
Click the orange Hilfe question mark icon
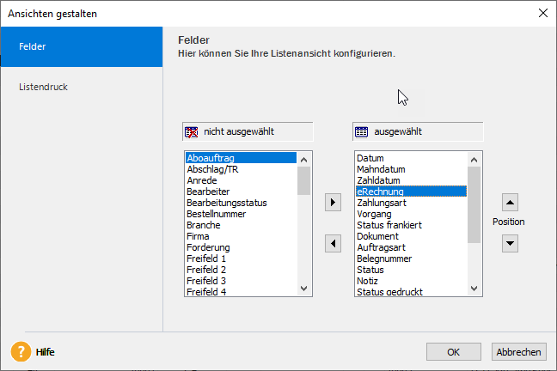[x=21, y=351]
